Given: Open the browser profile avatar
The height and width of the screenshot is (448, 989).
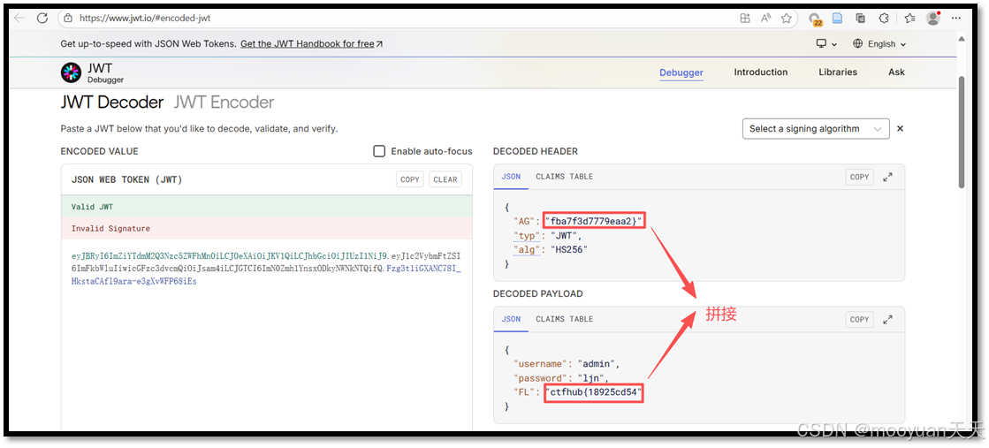Looking at the screenshot, I should 932,18.
